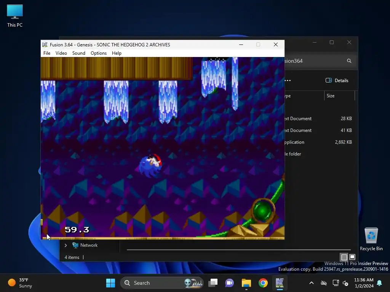Open the notifications bell icon
The image size is (390, 292).
tap(380, 283)
